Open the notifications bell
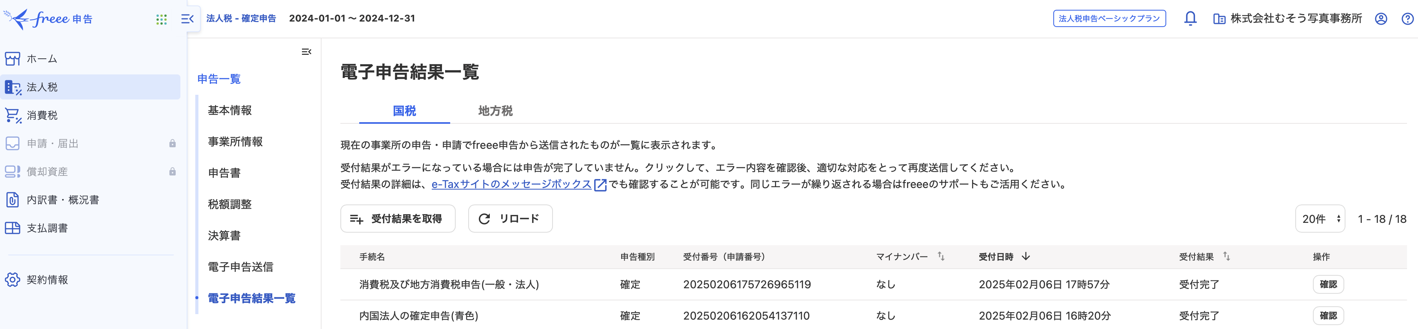 pyautogui.click(x=1190, y=19)
